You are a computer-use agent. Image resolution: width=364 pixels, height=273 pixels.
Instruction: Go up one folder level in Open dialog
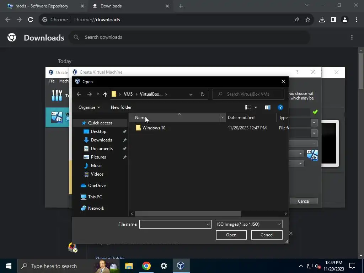tap(105, 94)
